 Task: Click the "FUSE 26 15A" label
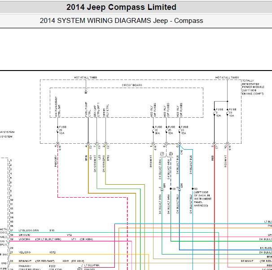pyautogui.click(x=171, y=130)
